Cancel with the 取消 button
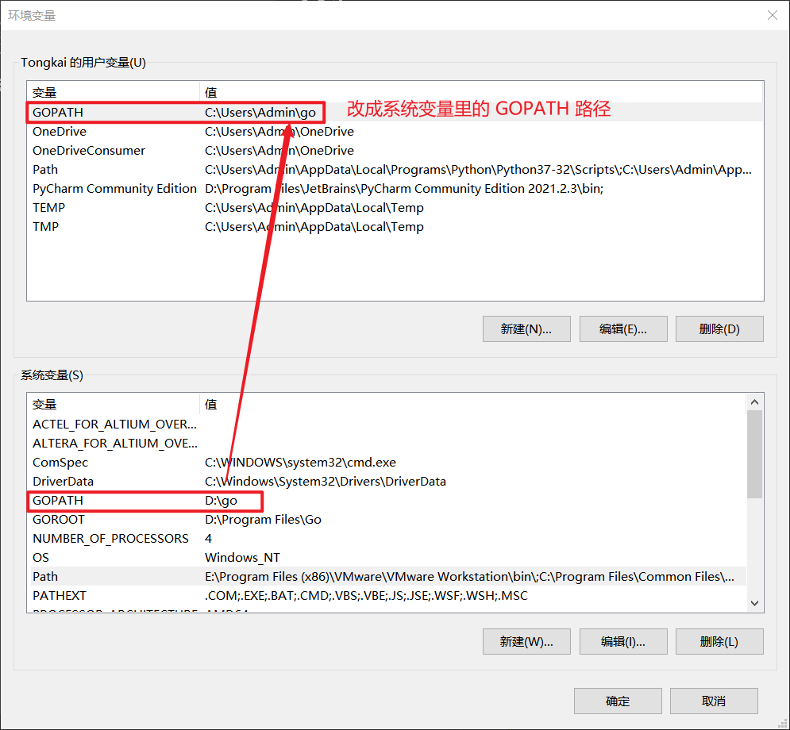This screenshot has height=730, width=790. (714, 701)
